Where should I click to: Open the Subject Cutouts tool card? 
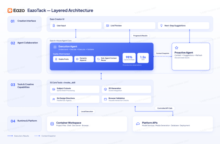(75, 89)
